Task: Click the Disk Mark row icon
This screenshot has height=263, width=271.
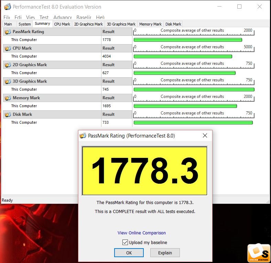Action: click(x=8, y=115)
